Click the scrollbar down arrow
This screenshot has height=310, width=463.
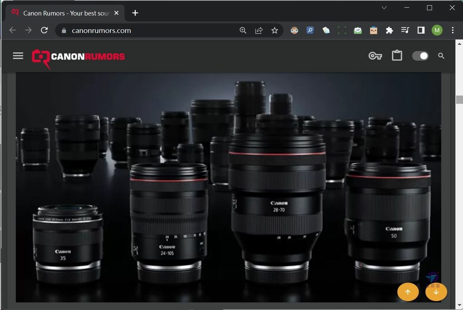pyautogui.click(x=459, y=305)
